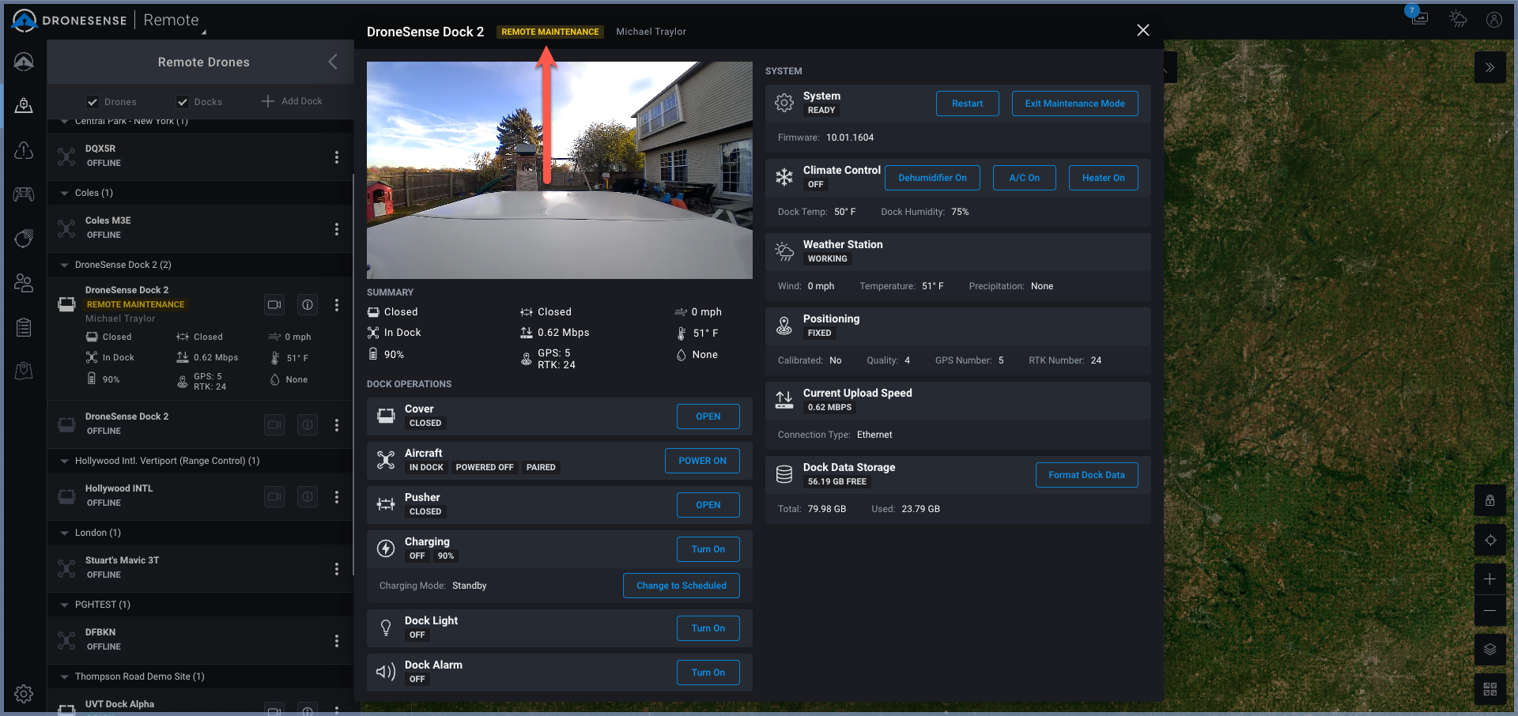Screen dimensions: 1518x716
Task: Collapse the Remote Drones panel
Action: tap(333, 62)
